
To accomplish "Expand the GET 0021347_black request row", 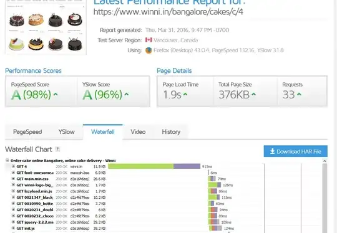I will [x=13, y=197].
